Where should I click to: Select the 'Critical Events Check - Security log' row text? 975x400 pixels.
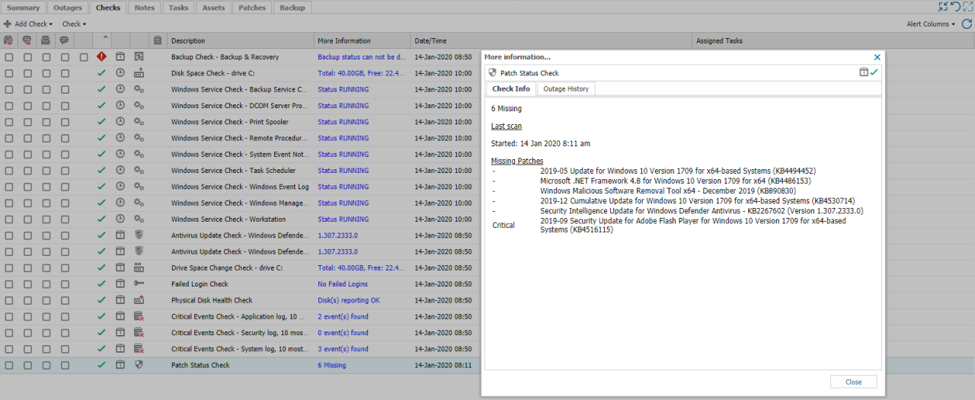(x=239, y=333)
